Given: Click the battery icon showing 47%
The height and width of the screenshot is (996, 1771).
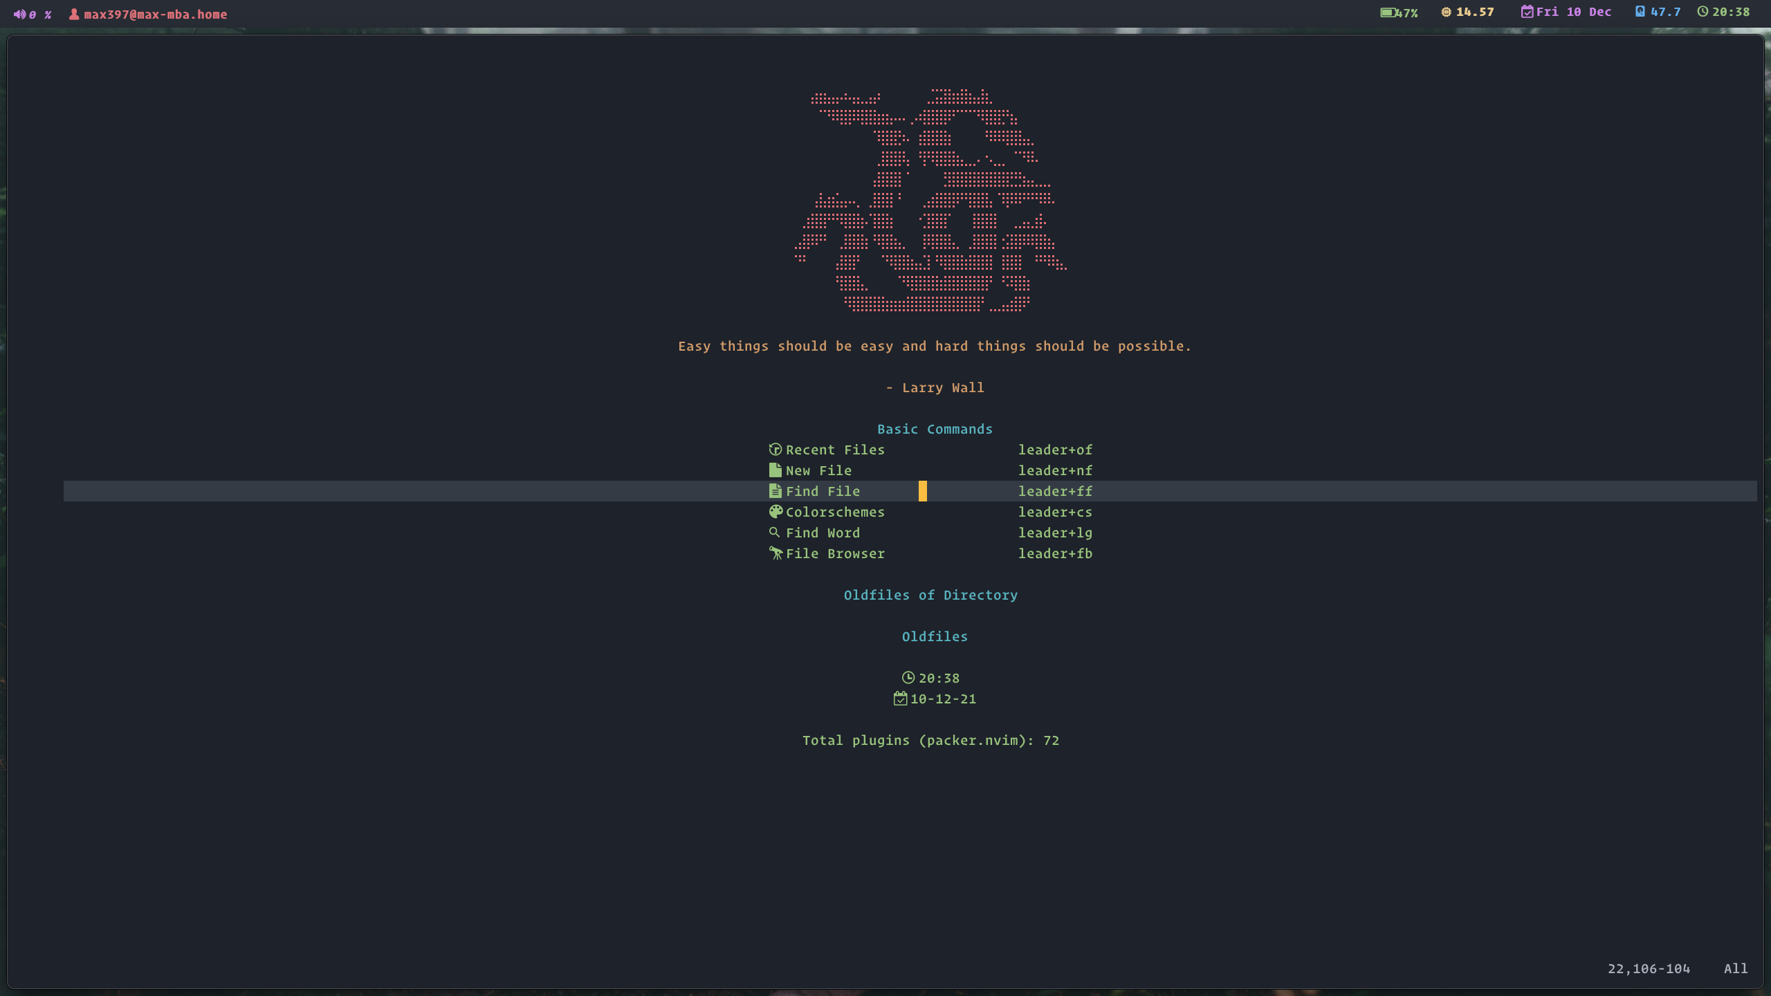Looking at the screenshot, I should 1388,12.
